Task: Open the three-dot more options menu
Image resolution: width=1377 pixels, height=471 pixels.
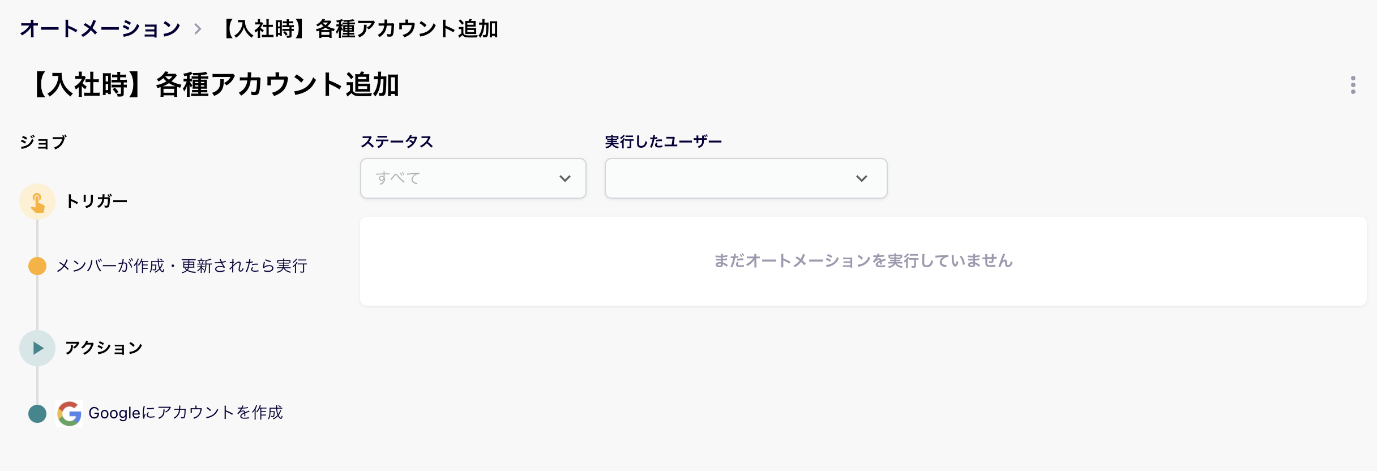Action: pos(1353,85)
